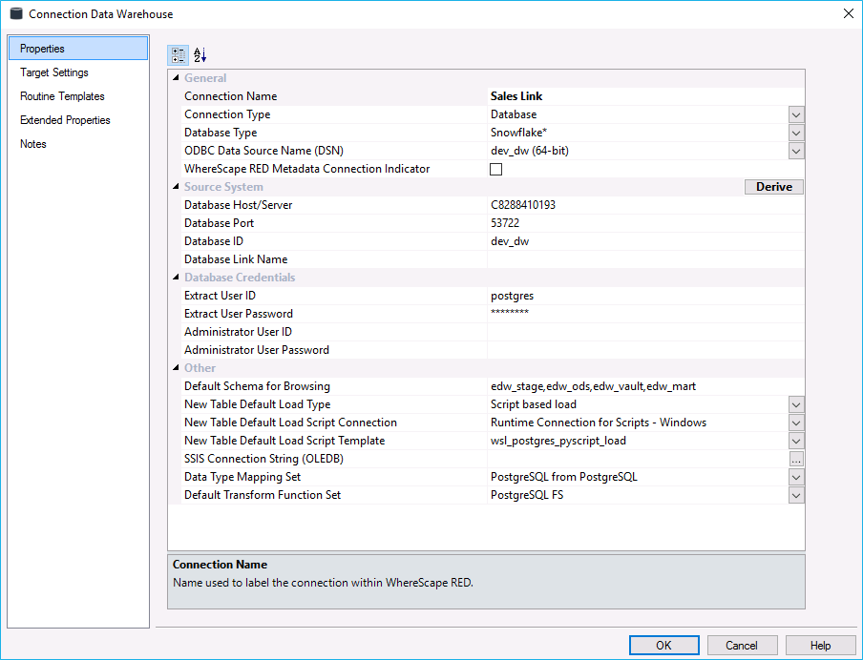Close the Connection Data Warehouse dialog
Screen dimensions: 863x660
click(848, 13)
